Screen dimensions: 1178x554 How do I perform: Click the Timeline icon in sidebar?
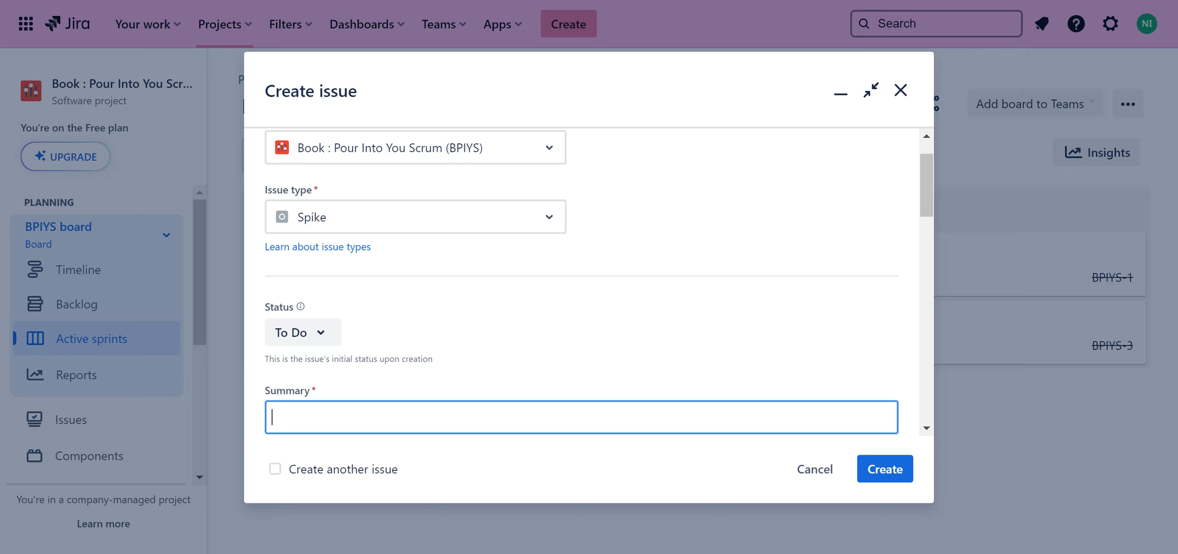coord(35,270)
